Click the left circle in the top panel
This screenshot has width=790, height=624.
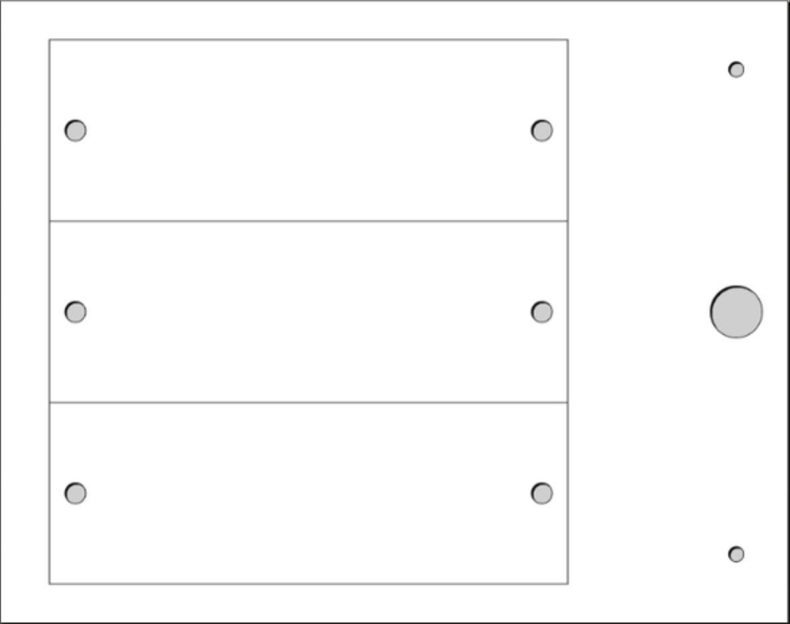pyautogui.click(x=76, y=130)
